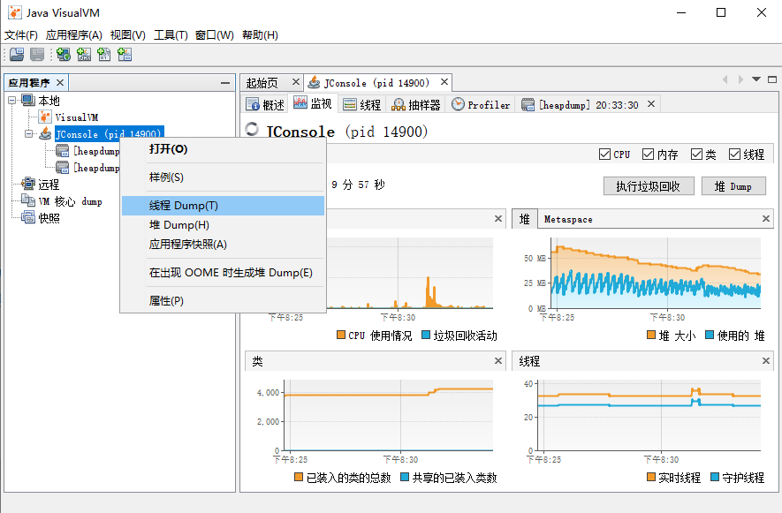Close the heapdump 20:33:30 subtab
The height and width of the screenshot is (513, 782).
(651, 103)
